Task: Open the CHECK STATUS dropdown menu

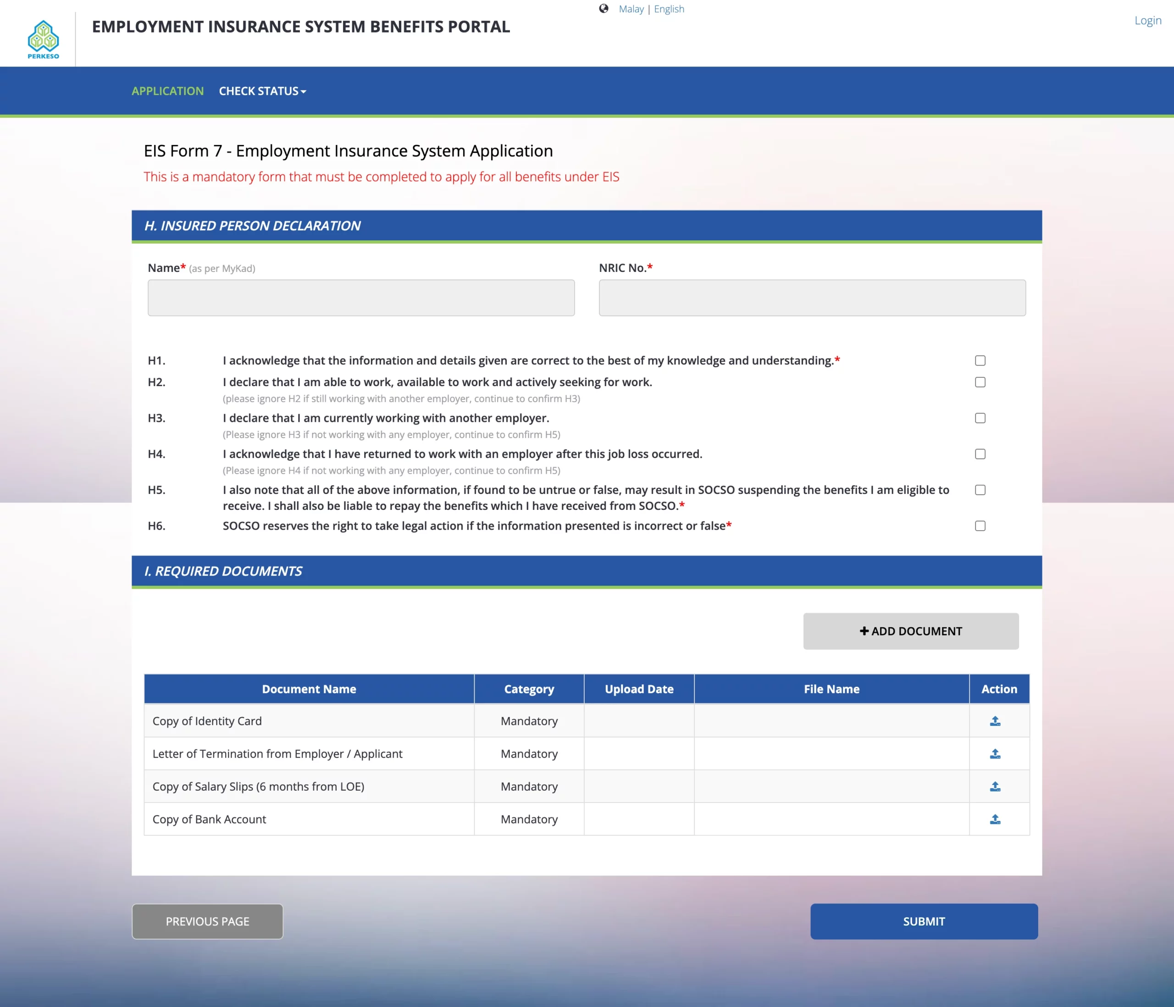Action: [x=262, y=91]
